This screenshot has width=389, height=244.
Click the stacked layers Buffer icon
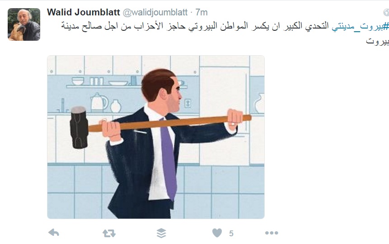pyautogui.click(x=161, y=233)
